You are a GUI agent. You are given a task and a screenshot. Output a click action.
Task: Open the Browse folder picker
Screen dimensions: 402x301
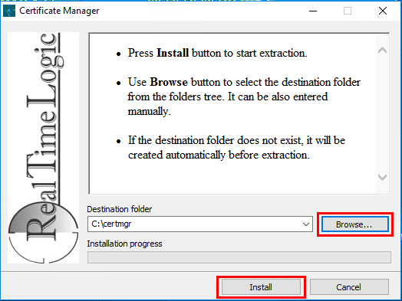coord(355,224)
